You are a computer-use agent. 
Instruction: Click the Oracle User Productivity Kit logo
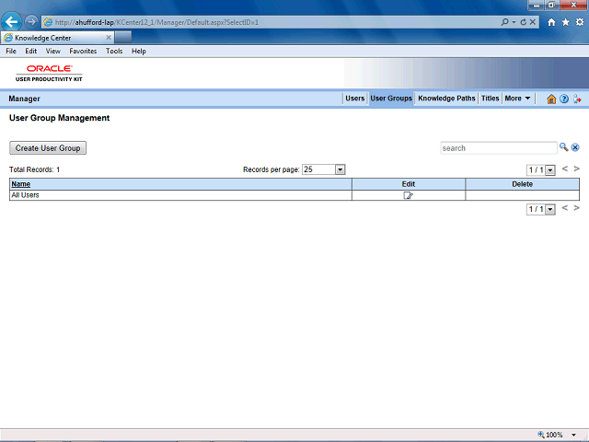(49, 73)
